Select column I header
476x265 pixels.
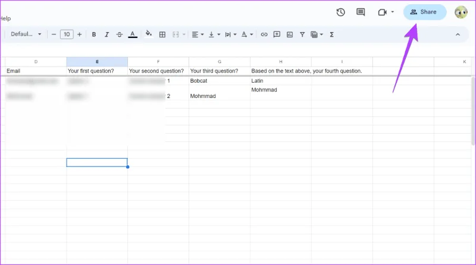pyautogui.click(x=342, y=62)
